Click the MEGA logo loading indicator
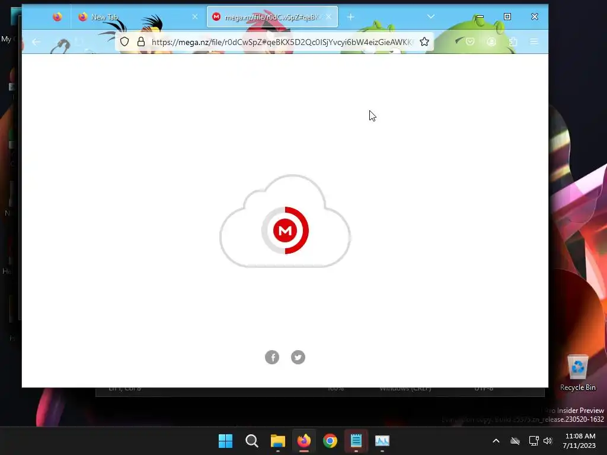607x455 pixels. click(285, 230)
